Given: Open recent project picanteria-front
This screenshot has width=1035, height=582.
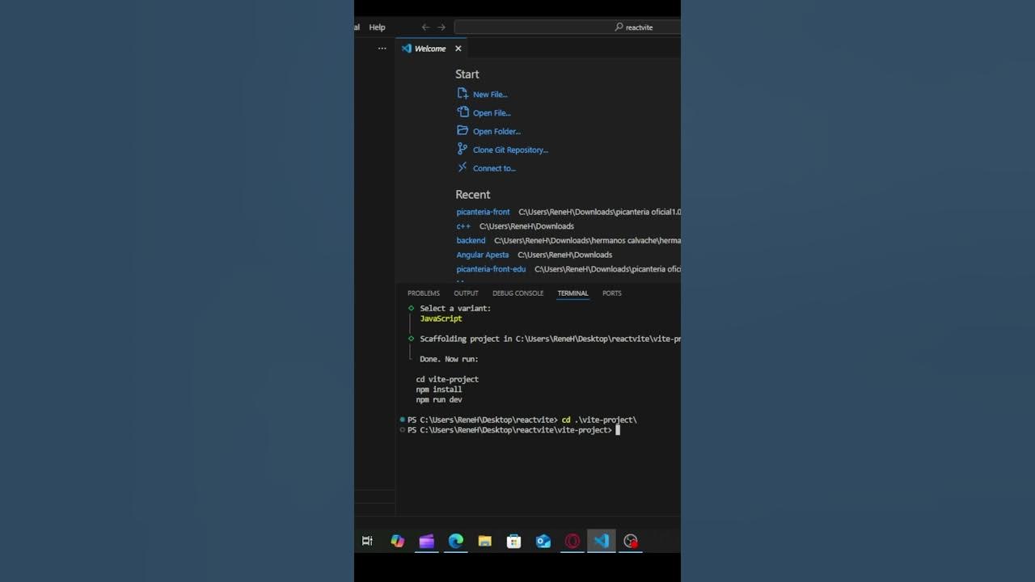Looking at the screenshot, I should click(x=483, y=212).
